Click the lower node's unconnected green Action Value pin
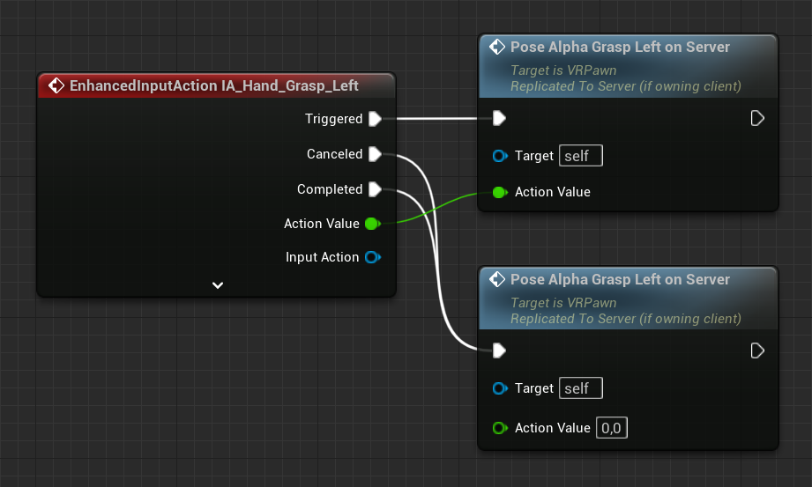The width and height of the screenshot is (812, 487). (x=500, y=428)
